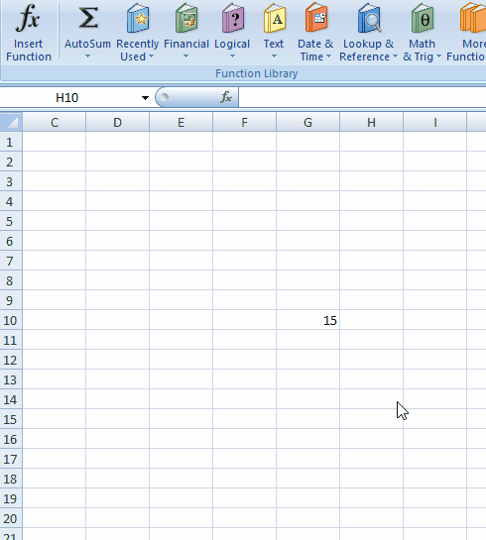Expand the Name Box dropdown arrow
This screenshot has width=486, height=540.
click(145, 98)
